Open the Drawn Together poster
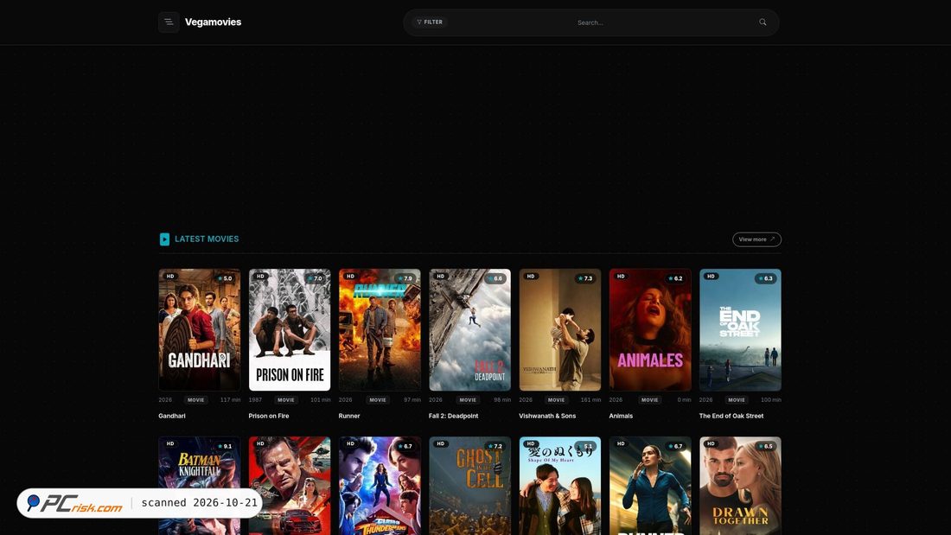Image resolution: width=951 pixels, height=535 pixels. [740, 486]
